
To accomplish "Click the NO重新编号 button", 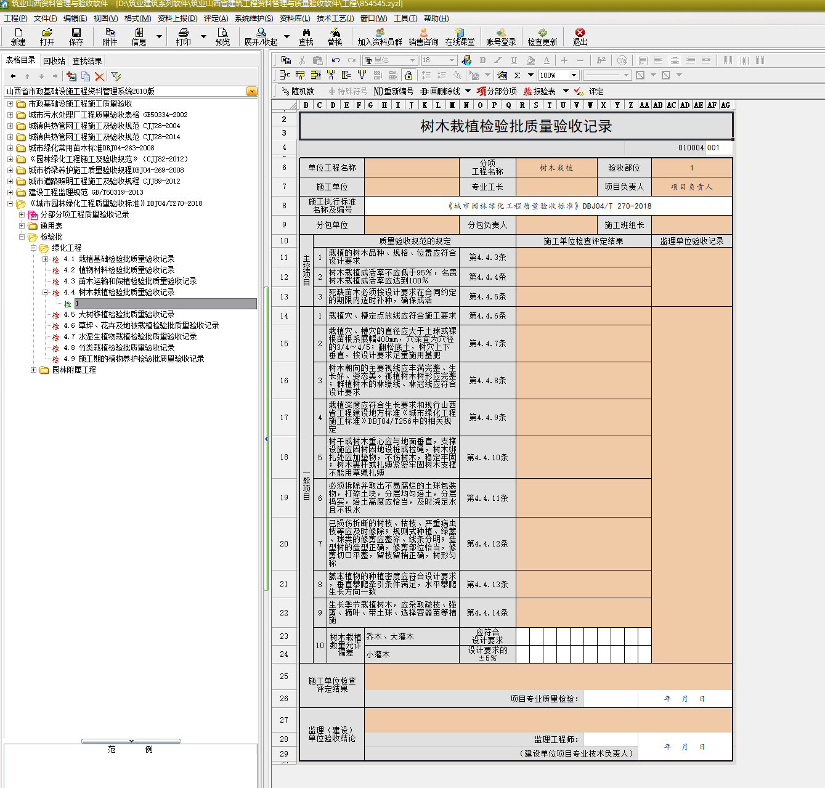I will tap(394, 91).
